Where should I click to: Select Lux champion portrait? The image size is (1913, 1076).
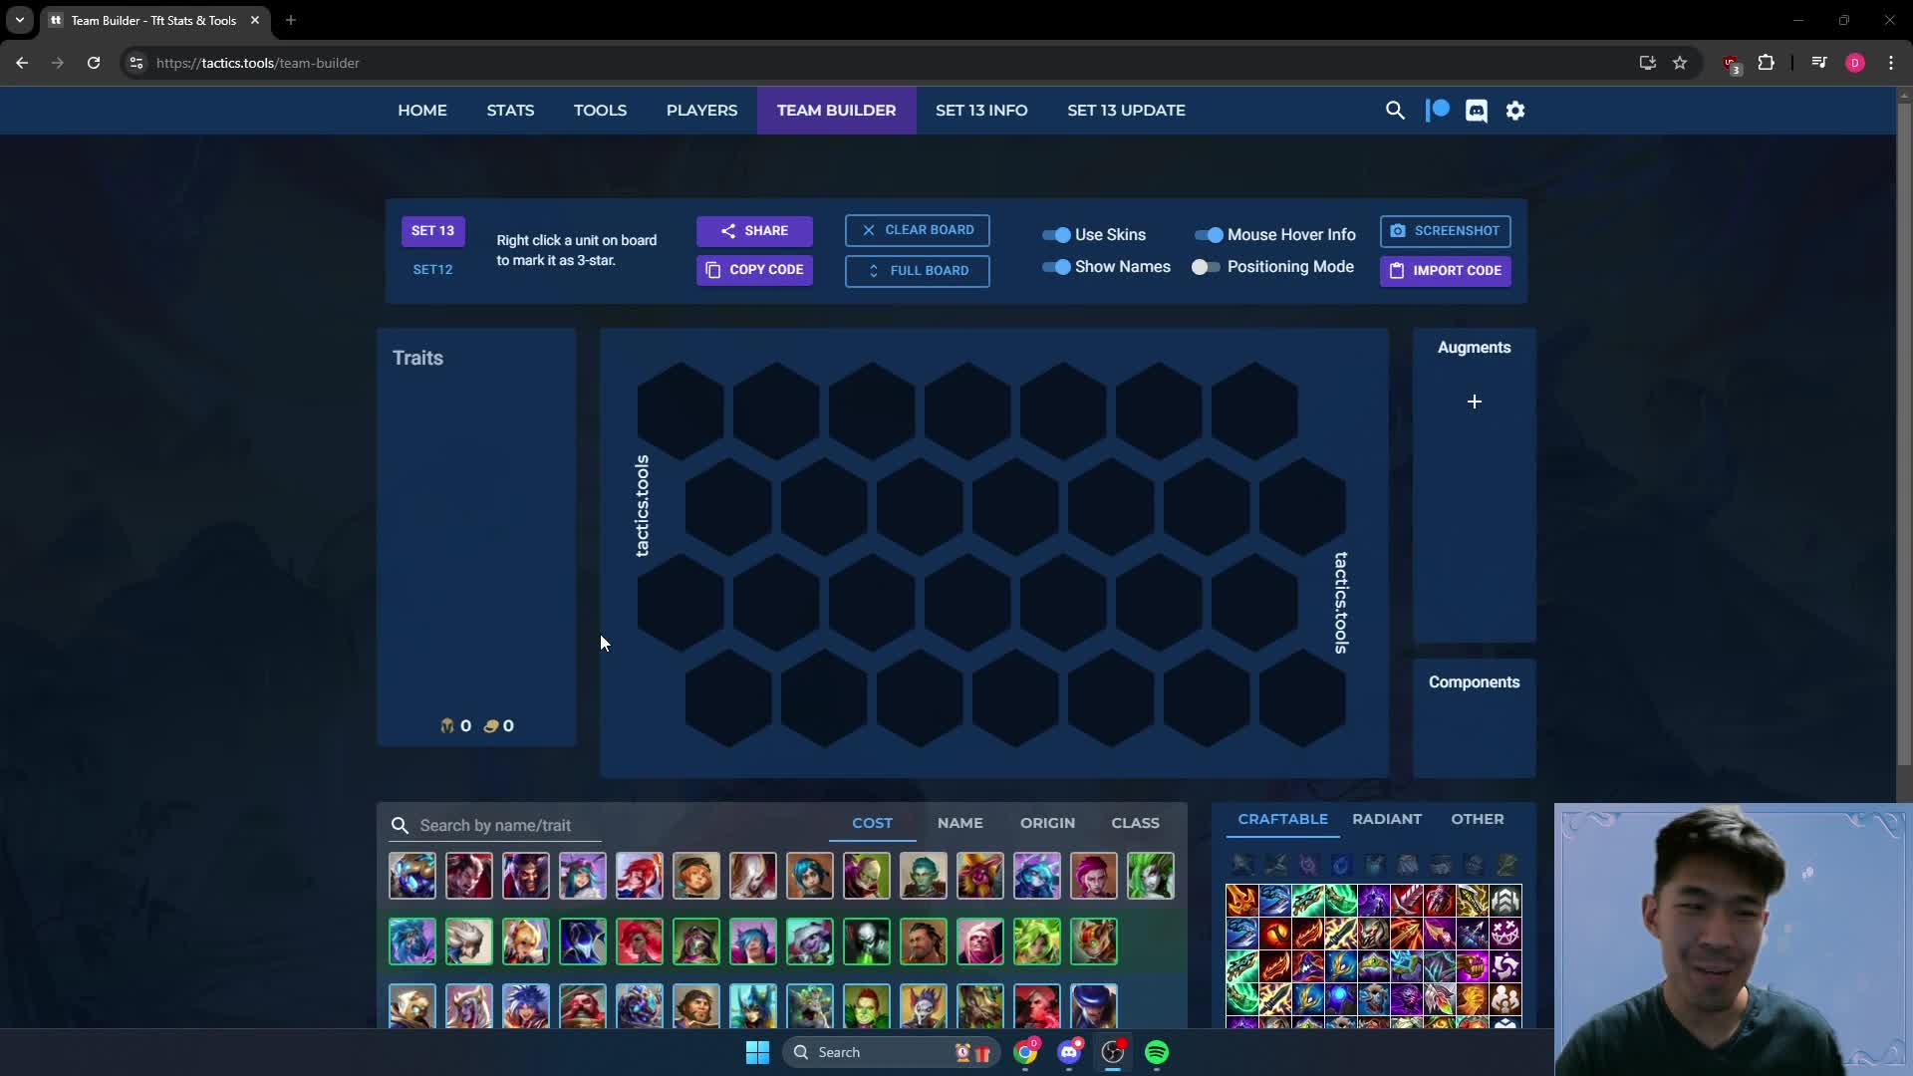tap(639, 876)
